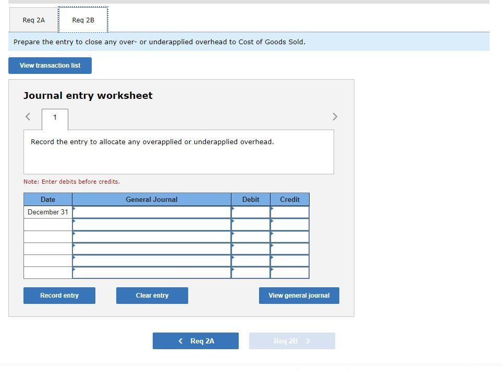Click General Journal field in December 31 row
Screen dimensions: 503x370
tap(151, 212)
